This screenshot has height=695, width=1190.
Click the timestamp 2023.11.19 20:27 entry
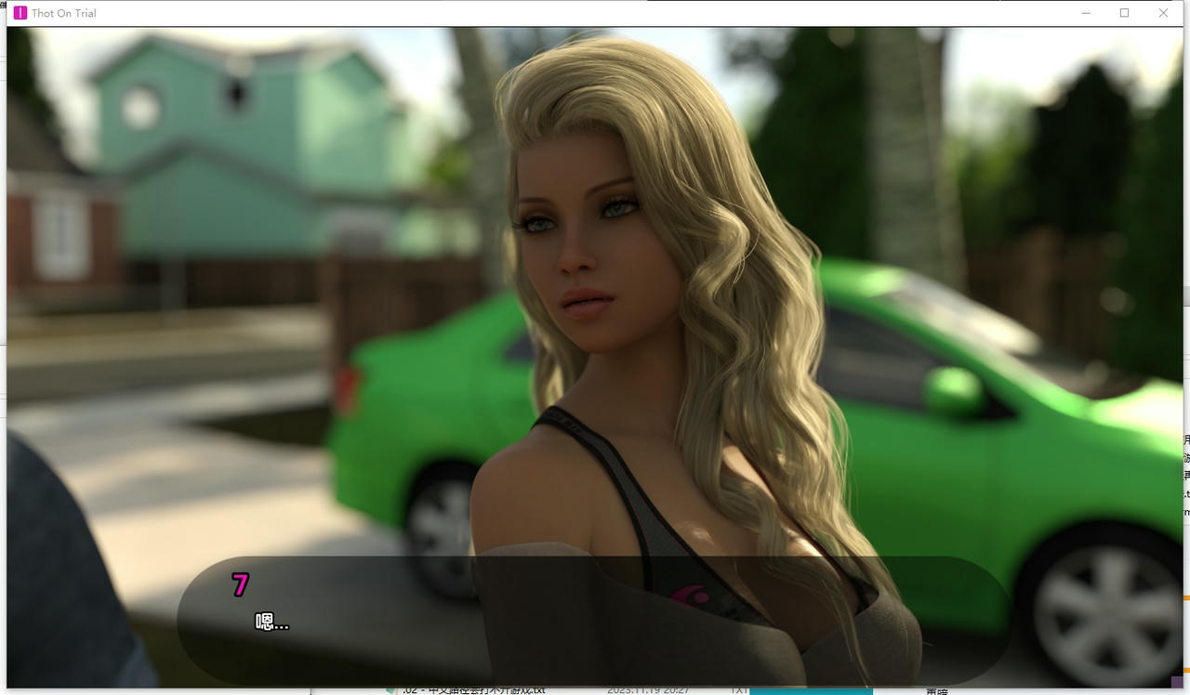coord(651,689)
